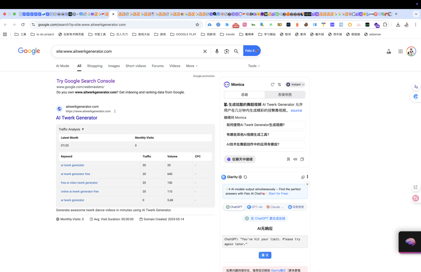This screenshot has width=421, height=272.
Task: Expand the browser tab list chevron
Action: [x=416, y=14]
